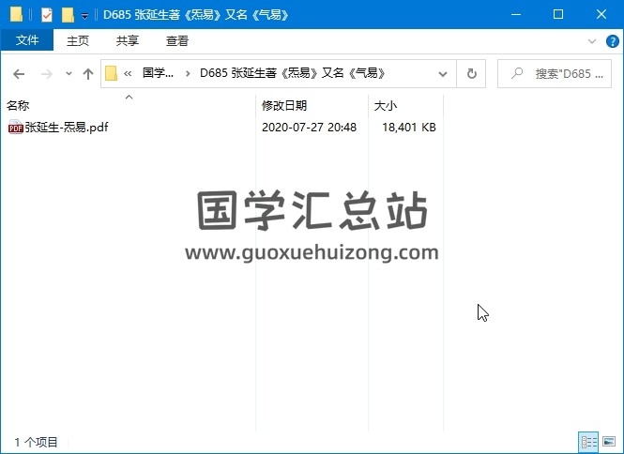Click the title bar folder icon
624x454 pixels.
click(x=16, y=15)
